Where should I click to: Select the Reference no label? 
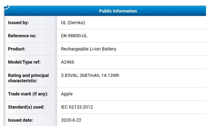click(x=22, y=36)
